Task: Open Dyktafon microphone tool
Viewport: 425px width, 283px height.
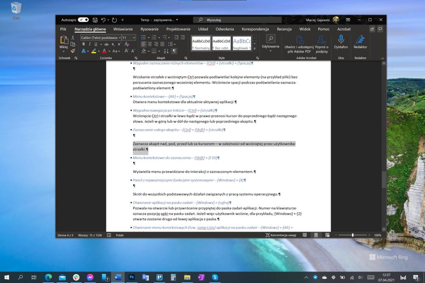Action: coord(341,42)
